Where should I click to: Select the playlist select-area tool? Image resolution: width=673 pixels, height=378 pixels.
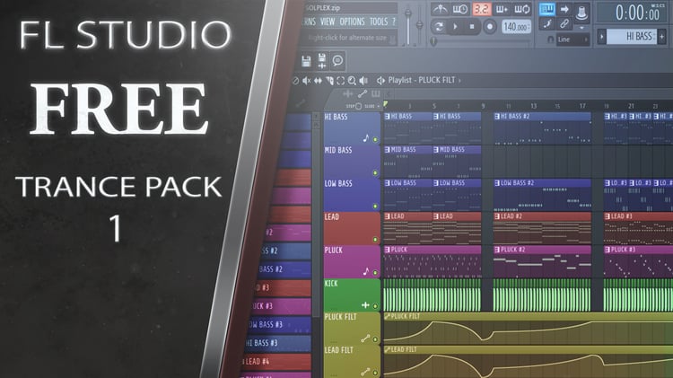pos(341,81)
